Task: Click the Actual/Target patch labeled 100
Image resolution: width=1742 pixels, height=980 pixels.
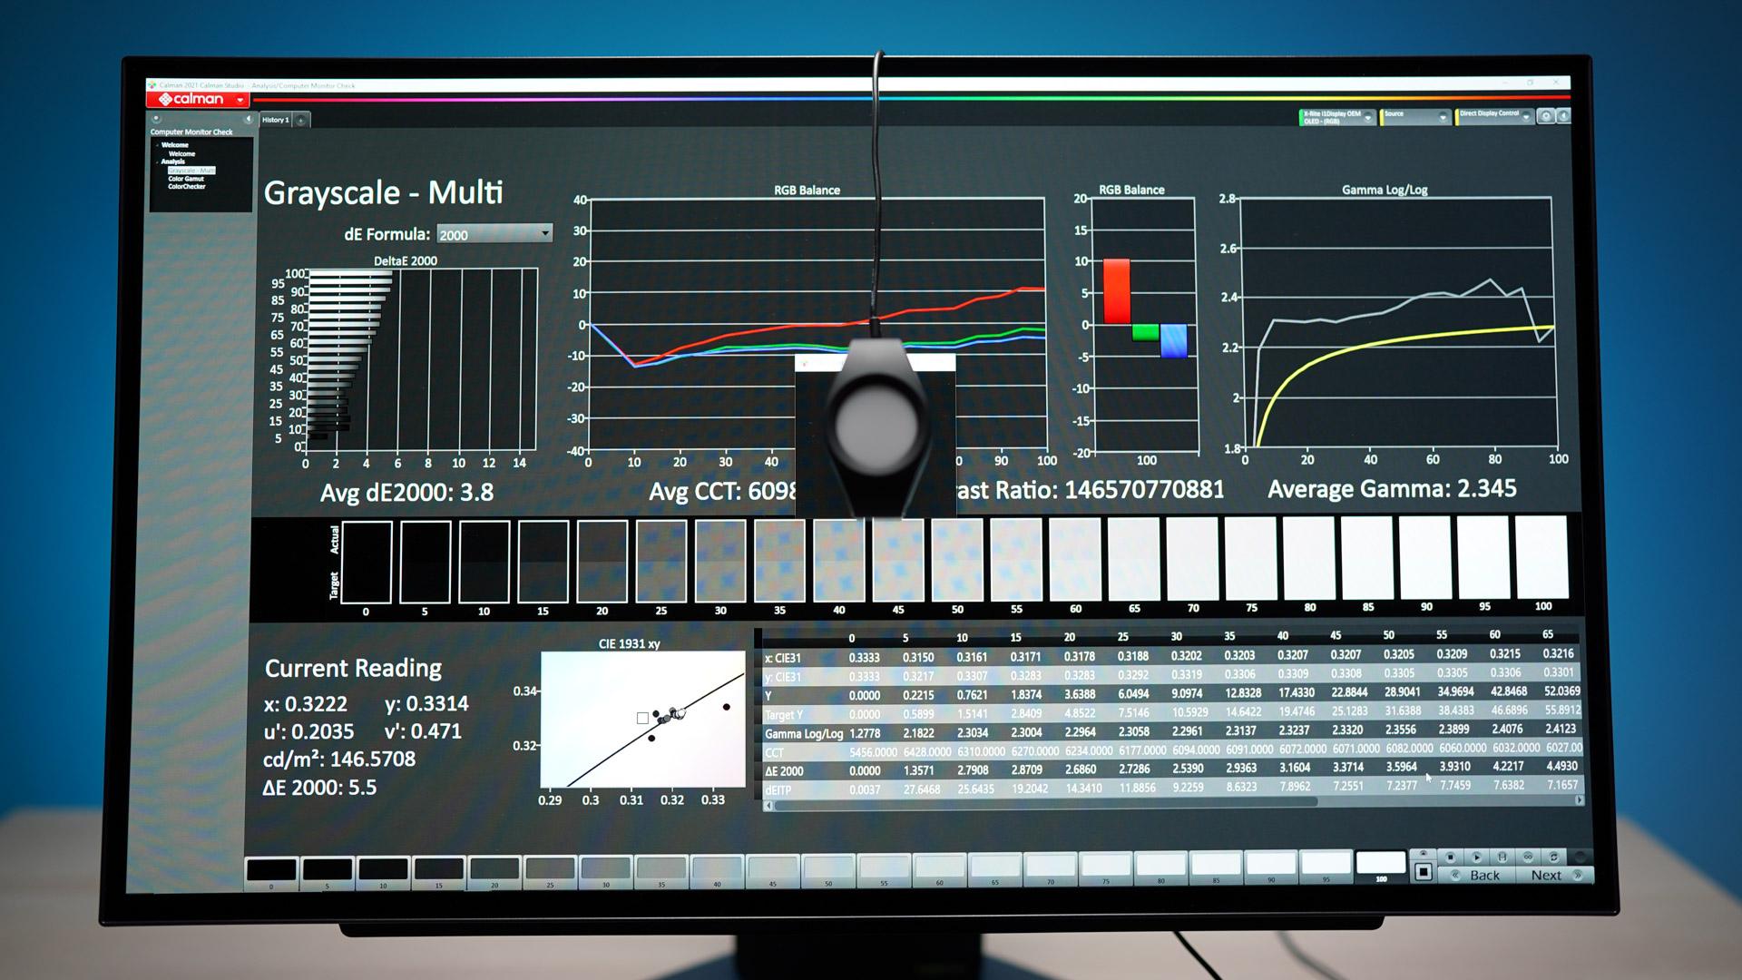Action: tap(1542, 558)
